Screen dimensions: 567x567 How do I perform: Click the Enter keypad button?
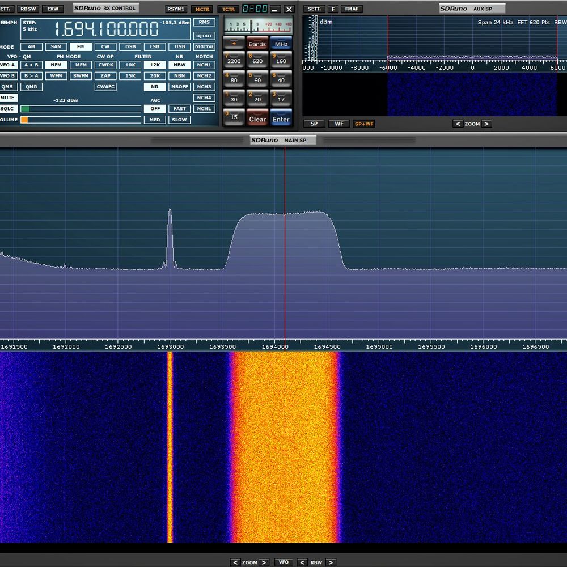(281, 117)
